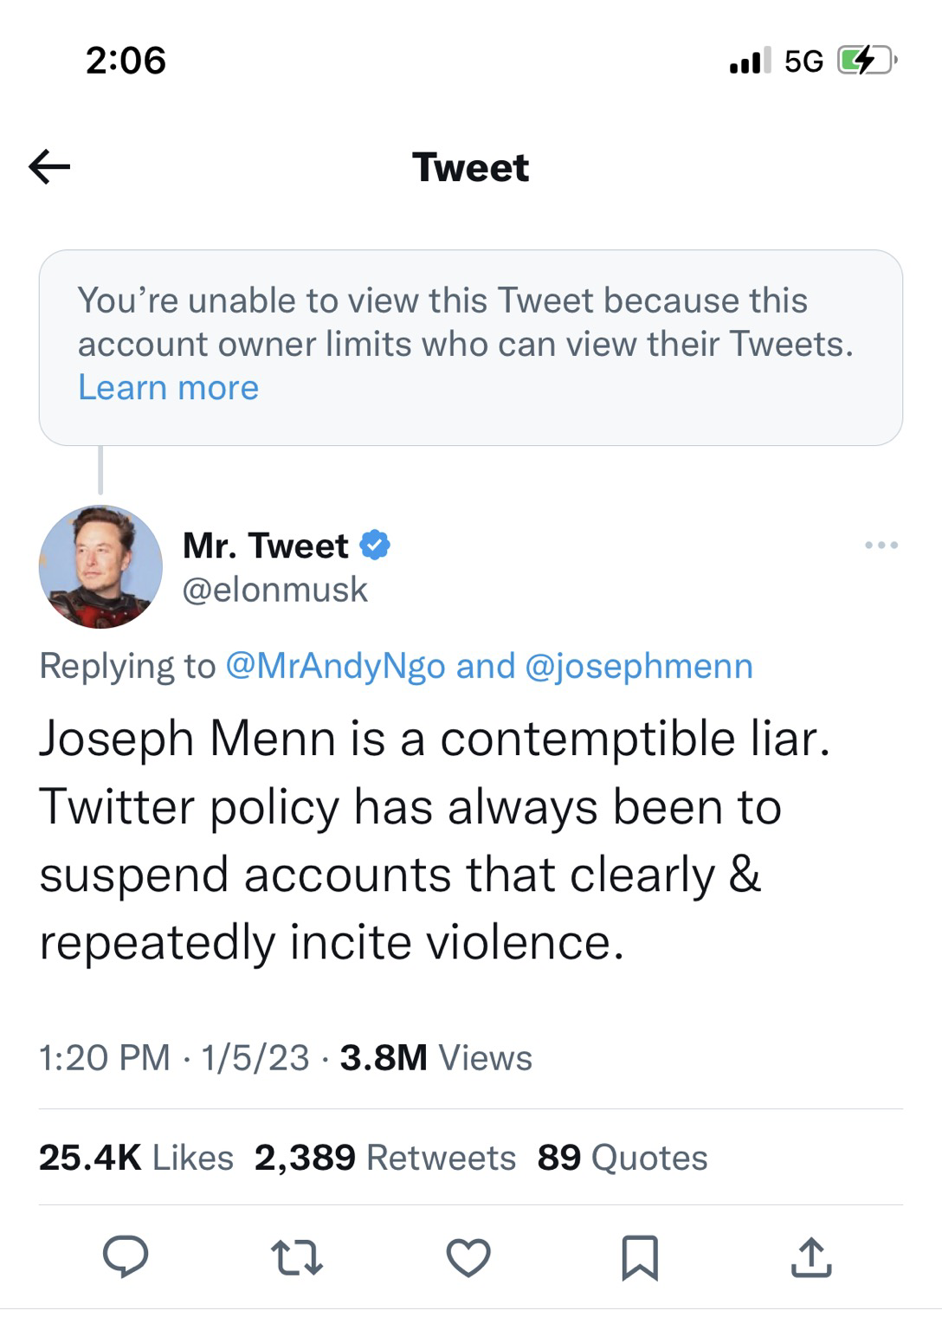This screenshot has width=942, height=1330.
Task: Open the @josephmenn mention link
Action: (639, 666)
